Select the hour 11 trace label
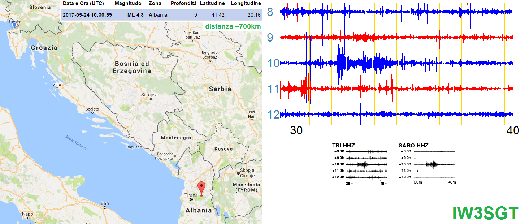The image size is (521, 224). pyautogui.click(x=273, y=89)
